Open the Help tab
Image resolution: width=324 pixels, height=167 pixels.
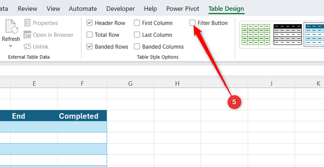click(150, 9)
